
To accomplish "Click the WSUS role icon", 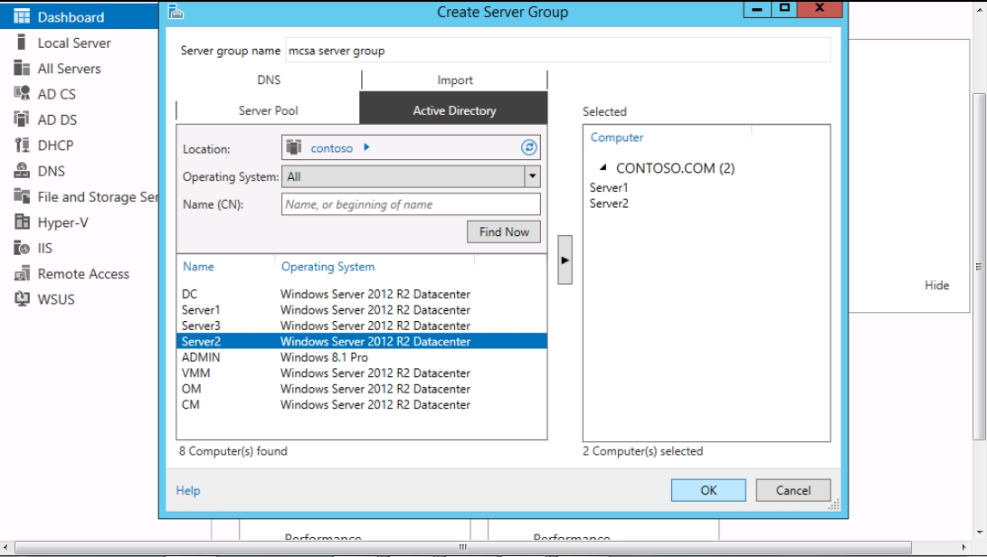I will [22, 299].
